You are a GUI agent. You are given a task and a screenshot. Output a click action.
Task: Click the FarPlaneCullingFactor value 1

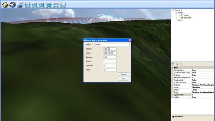[x=203, y=78]
